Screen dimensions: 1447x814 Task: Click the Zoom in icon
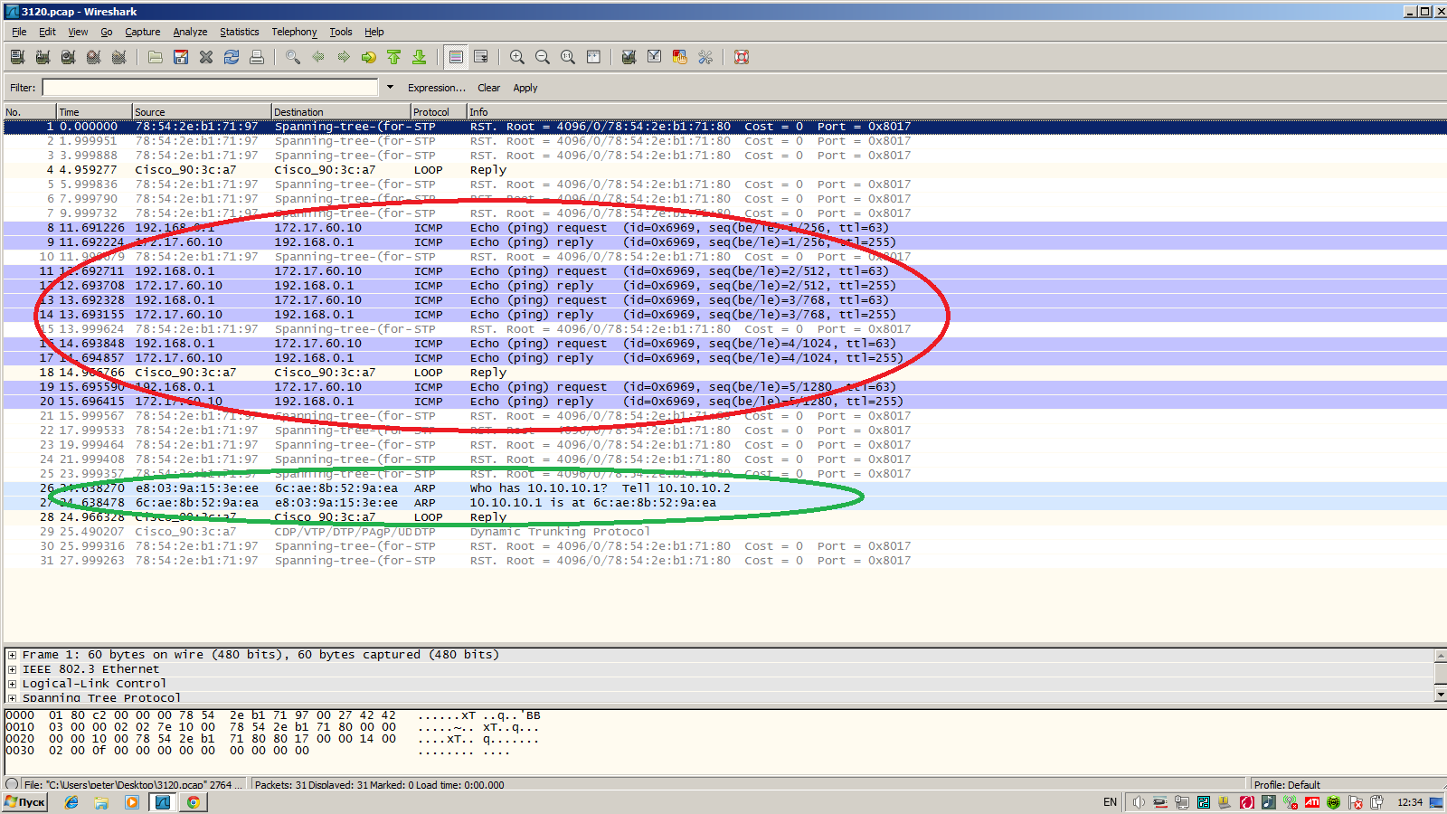pos(517,57)
